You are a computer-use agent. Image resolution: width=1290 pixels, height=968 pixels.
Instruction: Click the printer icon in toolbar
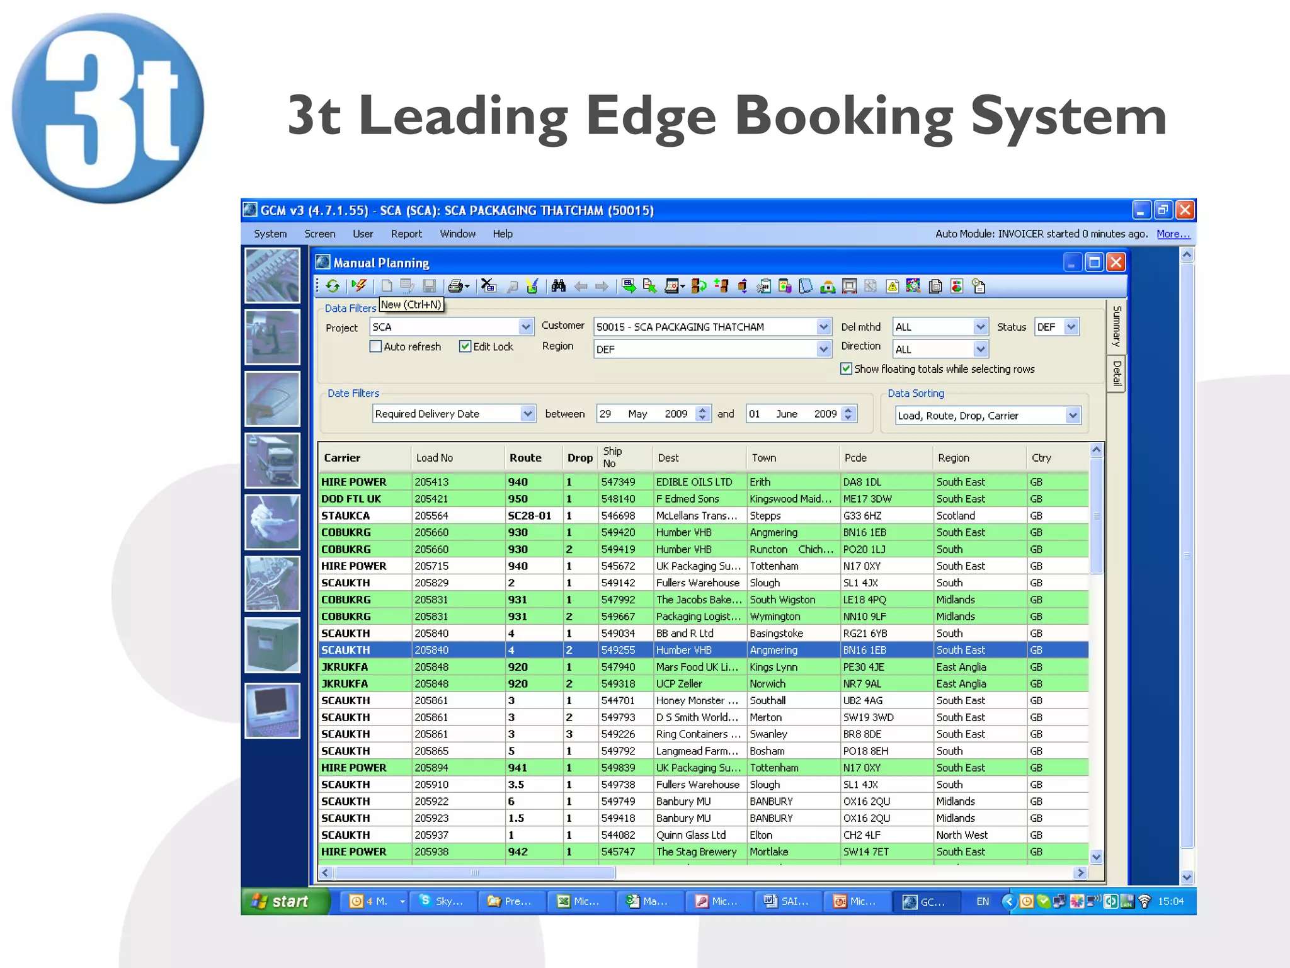pyautogui.click(x=455, y=287)
